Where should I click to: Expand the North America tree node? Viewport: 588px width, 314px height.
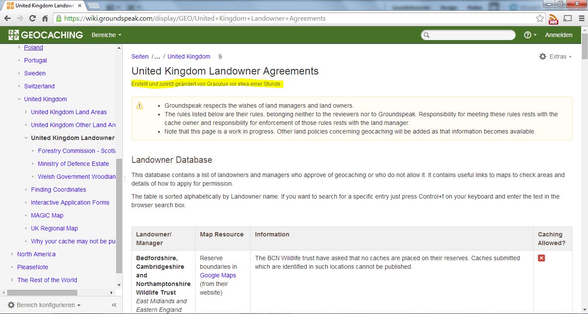point(12,254)
